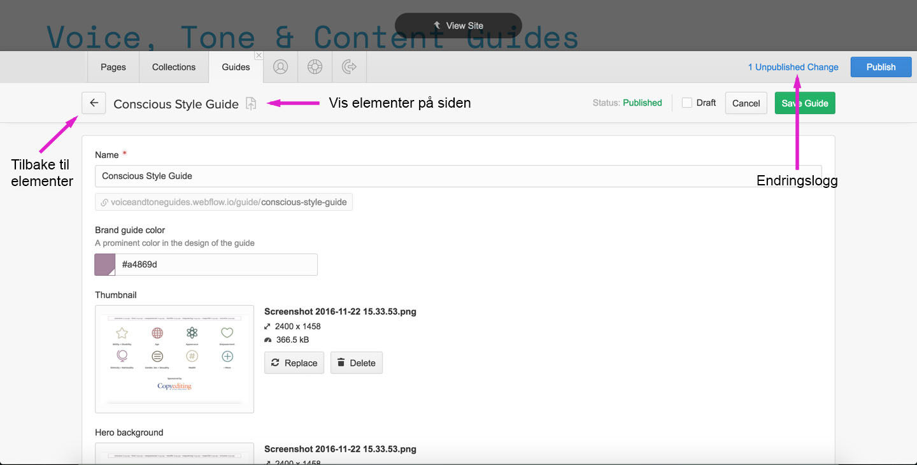Click the blue Publish button
917x465 pixels.
tap(881, 67)
